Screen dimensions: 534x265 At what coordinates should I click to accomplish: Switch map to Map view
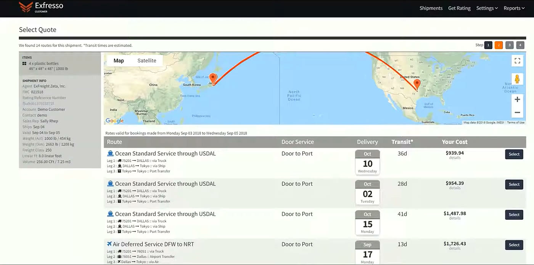coord(119,61)
